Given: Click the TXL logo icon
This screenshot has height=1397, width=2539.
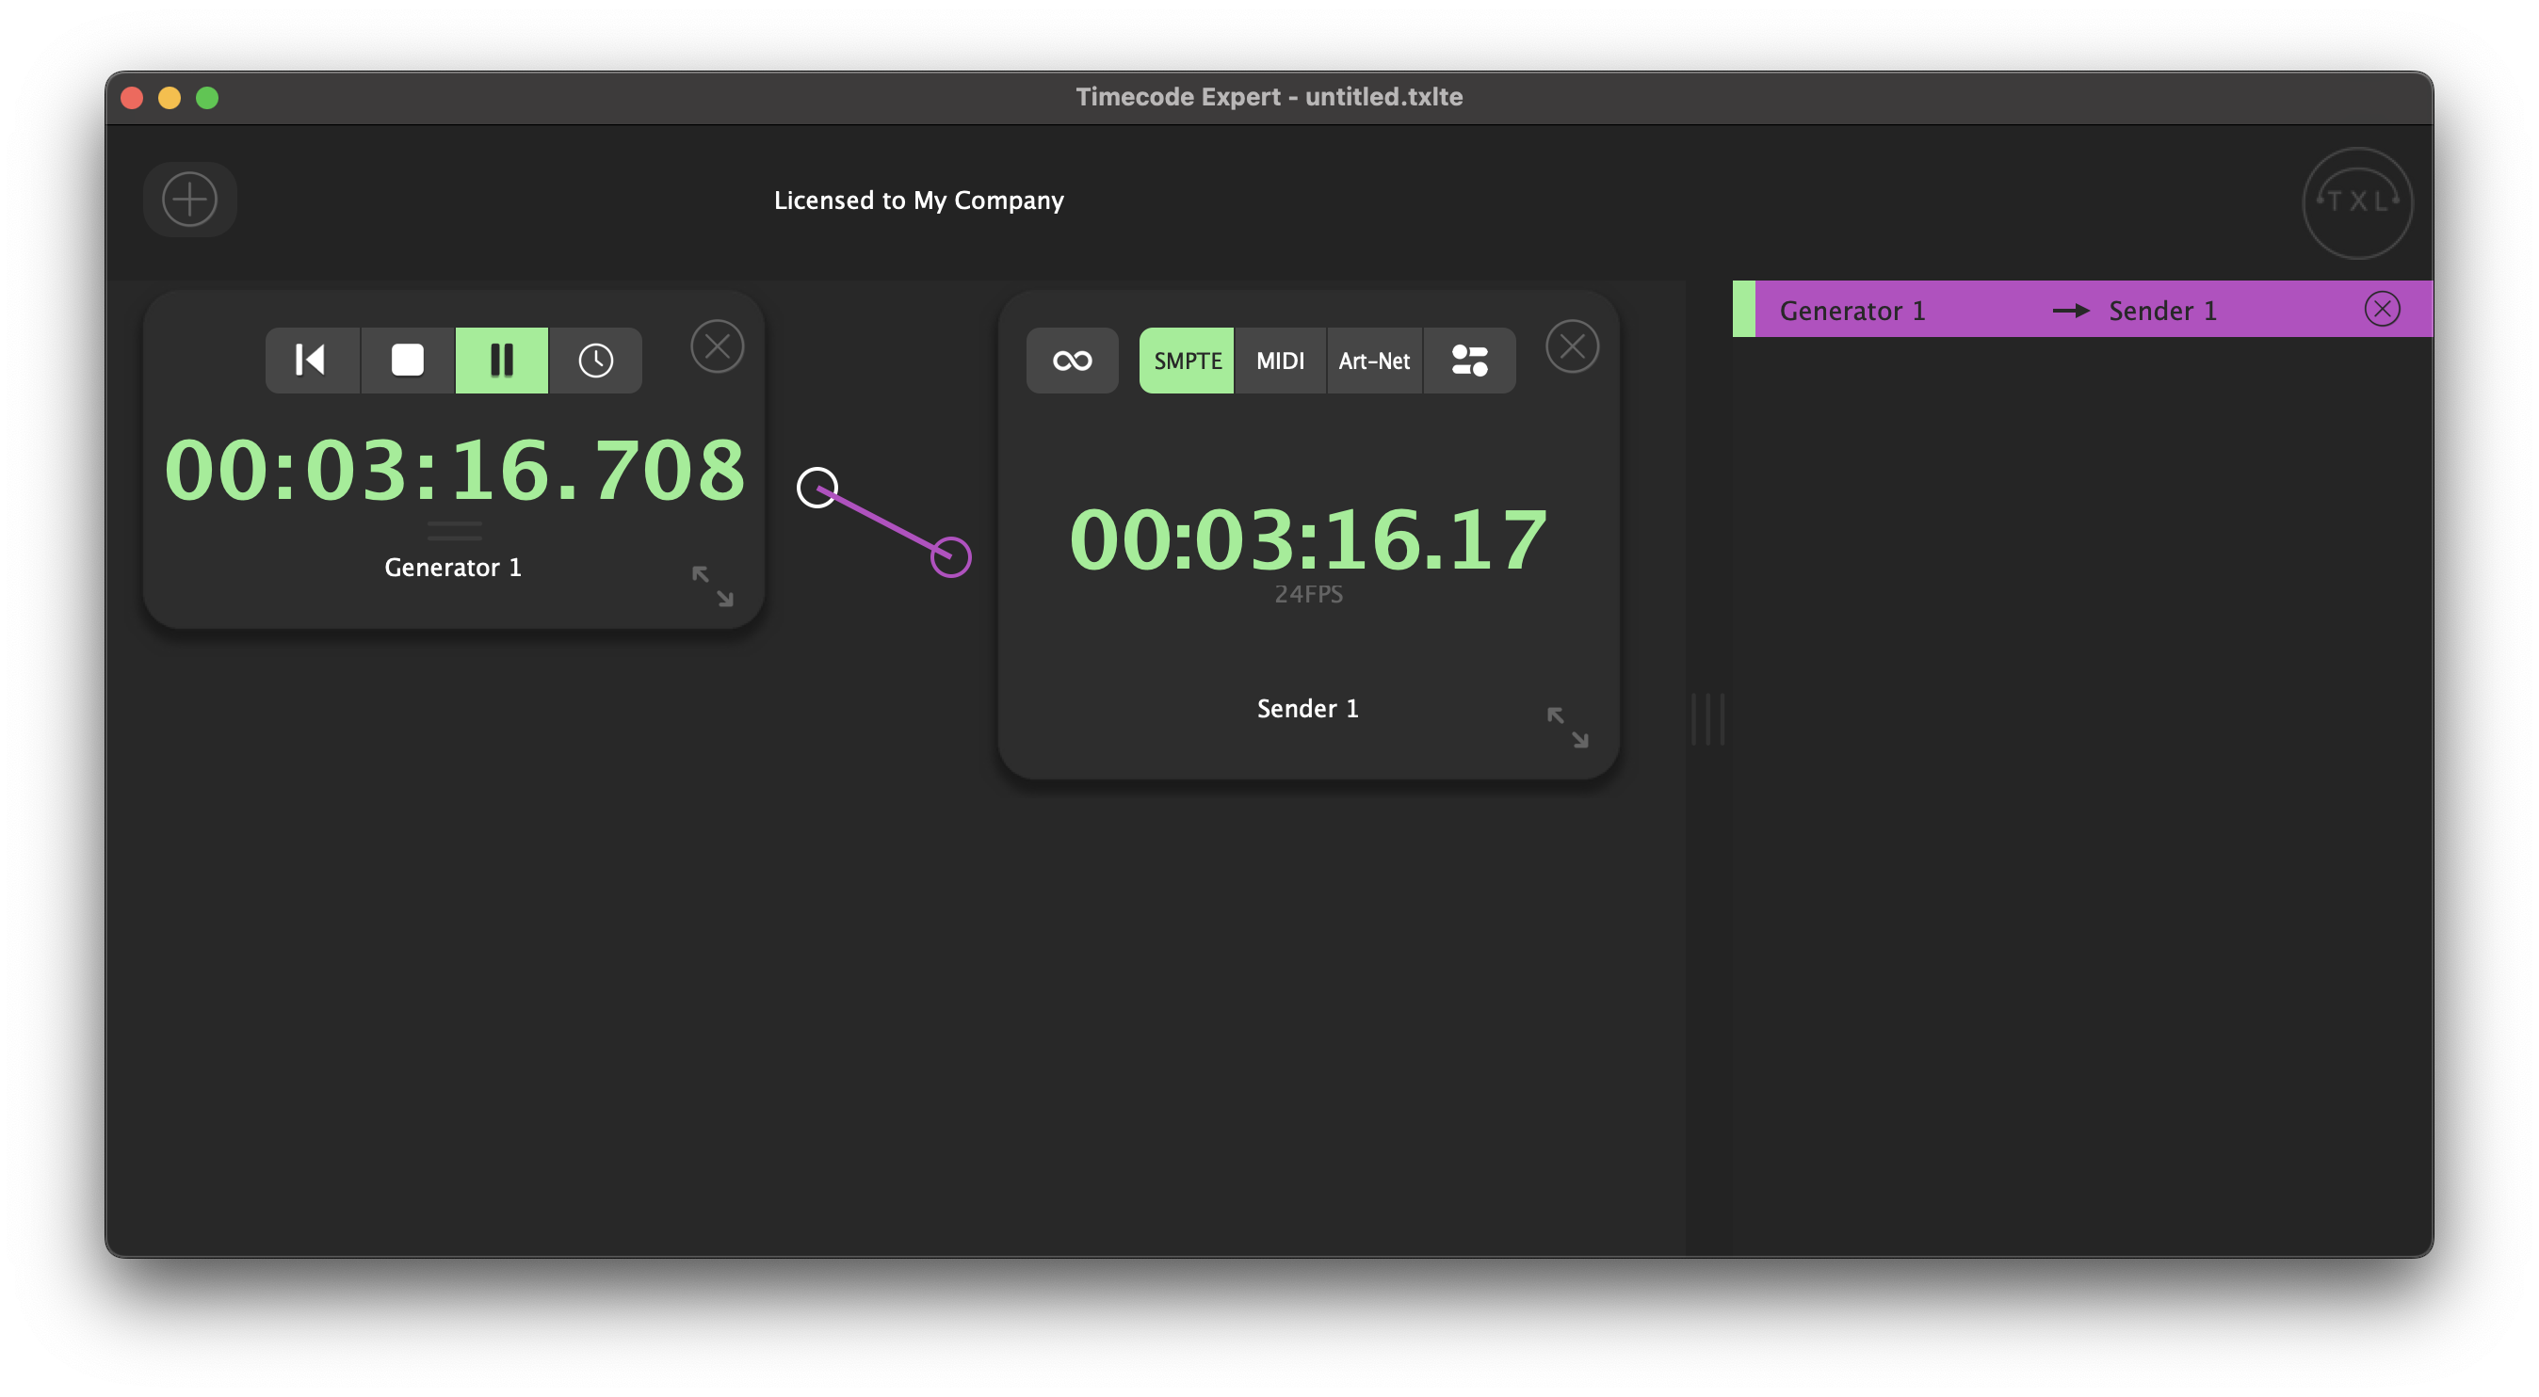Looking at the screenshot, I should point(2356,203).
